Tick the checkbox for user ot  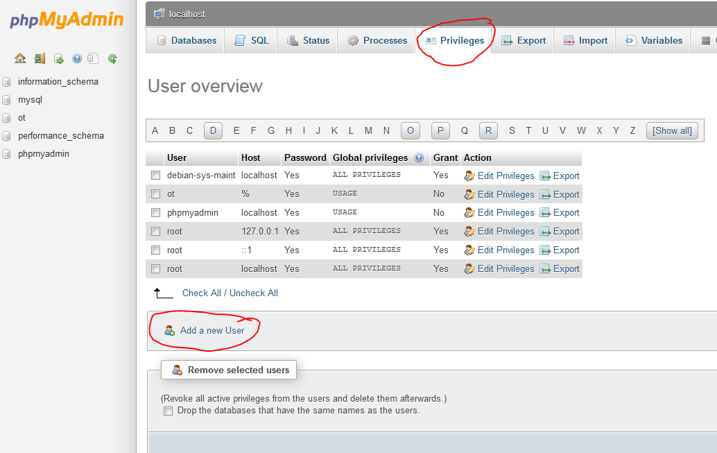click(x=156, y=194)
